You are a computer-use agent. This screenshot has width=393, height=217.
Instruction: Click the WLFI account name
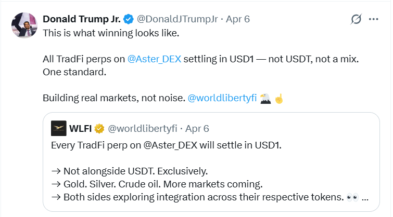pos(80,128)
